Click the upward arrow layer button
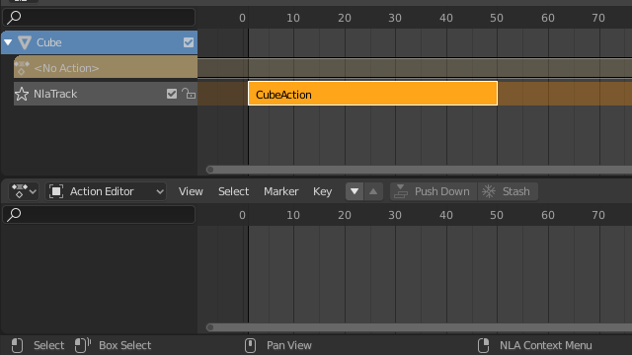632x355 pixels. point(373,191)
